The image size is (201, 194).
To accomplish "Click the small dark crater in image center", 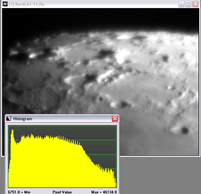I will 101,99.
